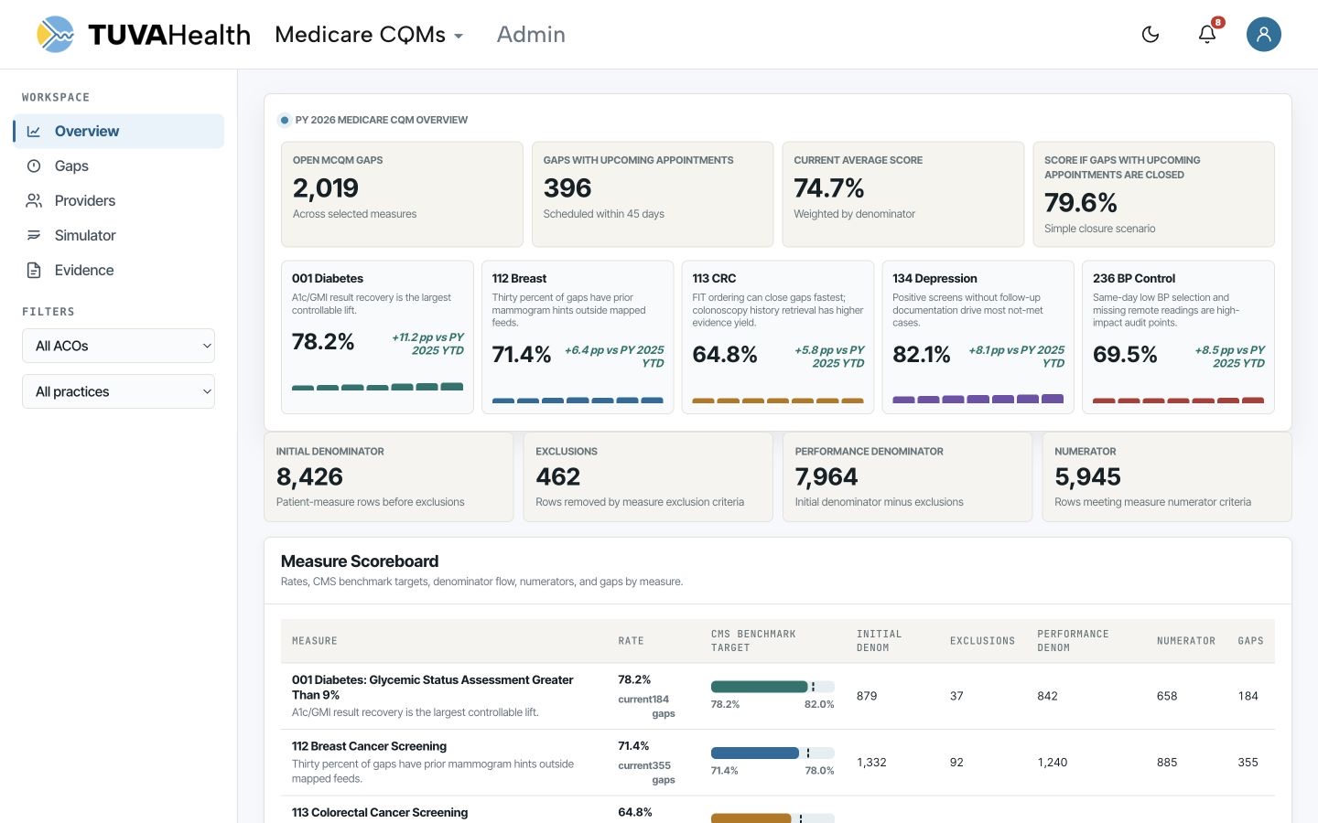Click the Numerator 5,945 card

(1167, 476)
